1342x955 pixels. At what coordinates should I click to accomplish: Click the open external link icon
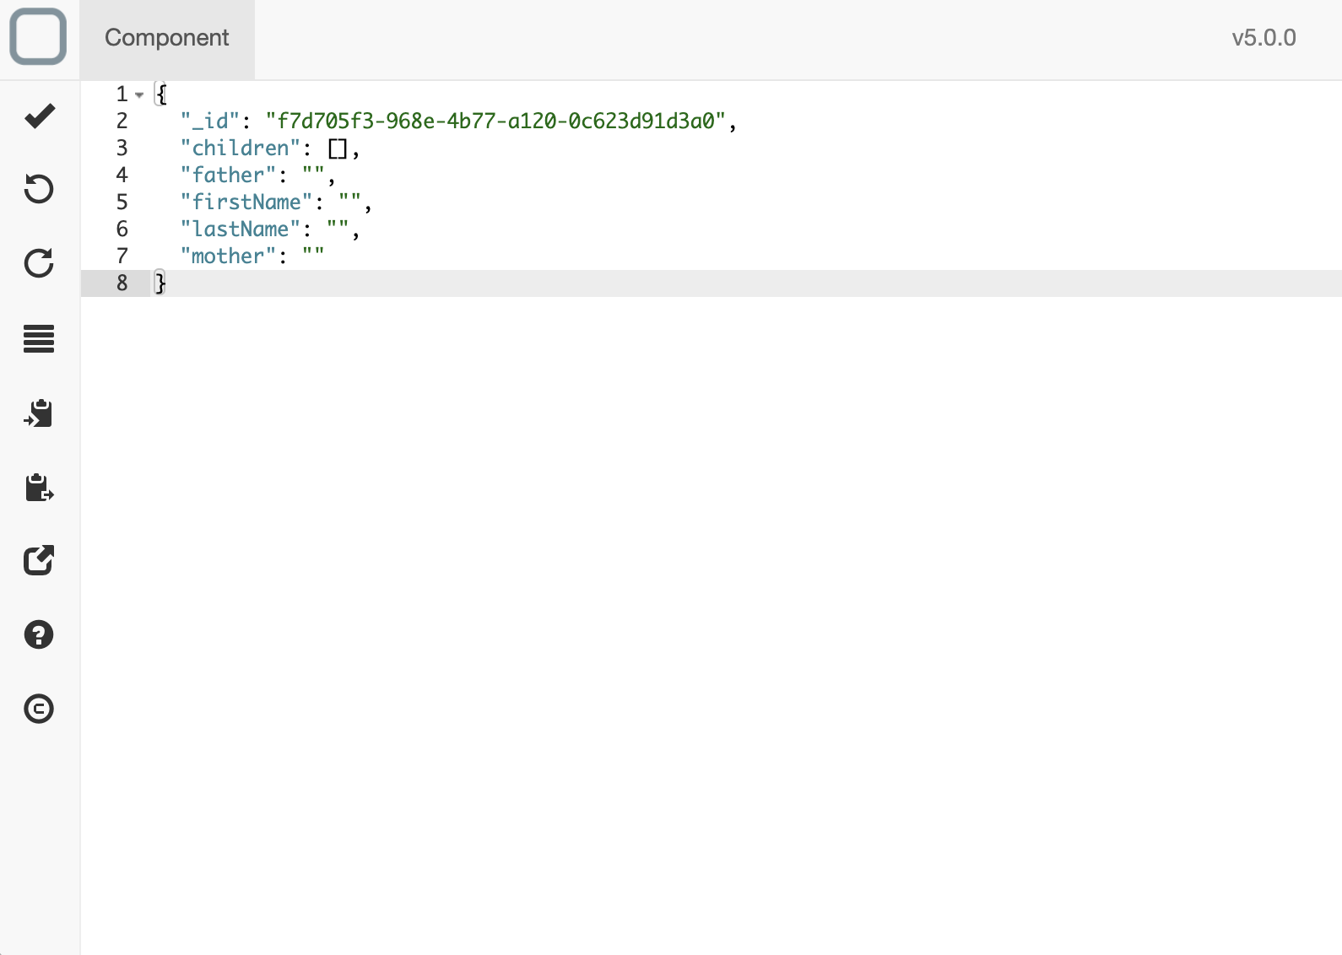[39, 560]
